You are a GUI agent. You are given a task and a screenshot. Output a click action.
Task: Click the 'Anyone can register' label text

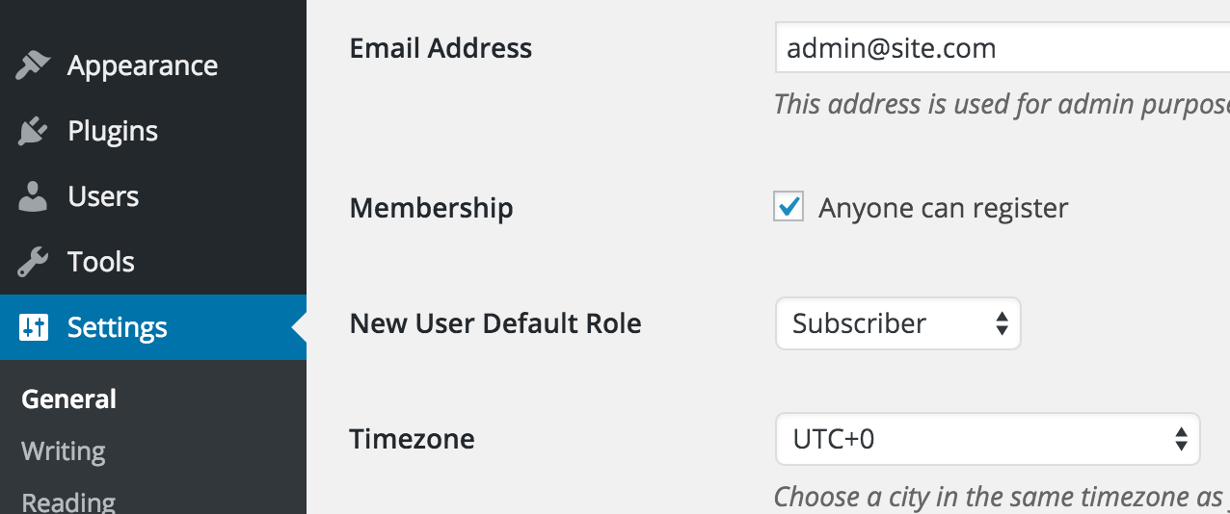coord(944,208)
